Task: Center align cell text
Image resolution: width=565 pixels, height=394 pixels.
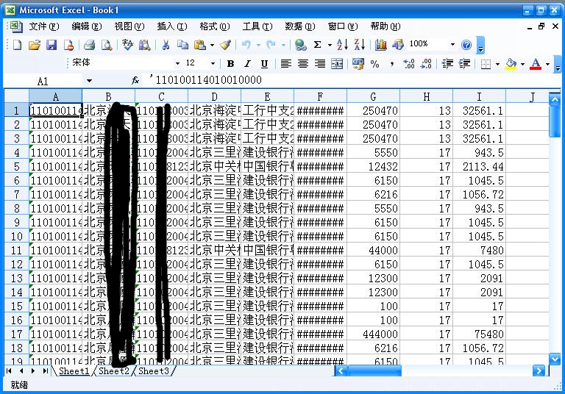Action: coord(303,64)
